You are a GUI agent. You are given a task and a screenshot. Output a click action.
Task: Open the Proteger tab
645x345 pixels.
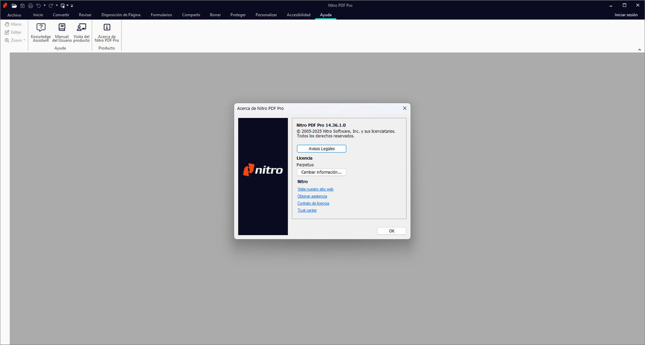point(238,15)
